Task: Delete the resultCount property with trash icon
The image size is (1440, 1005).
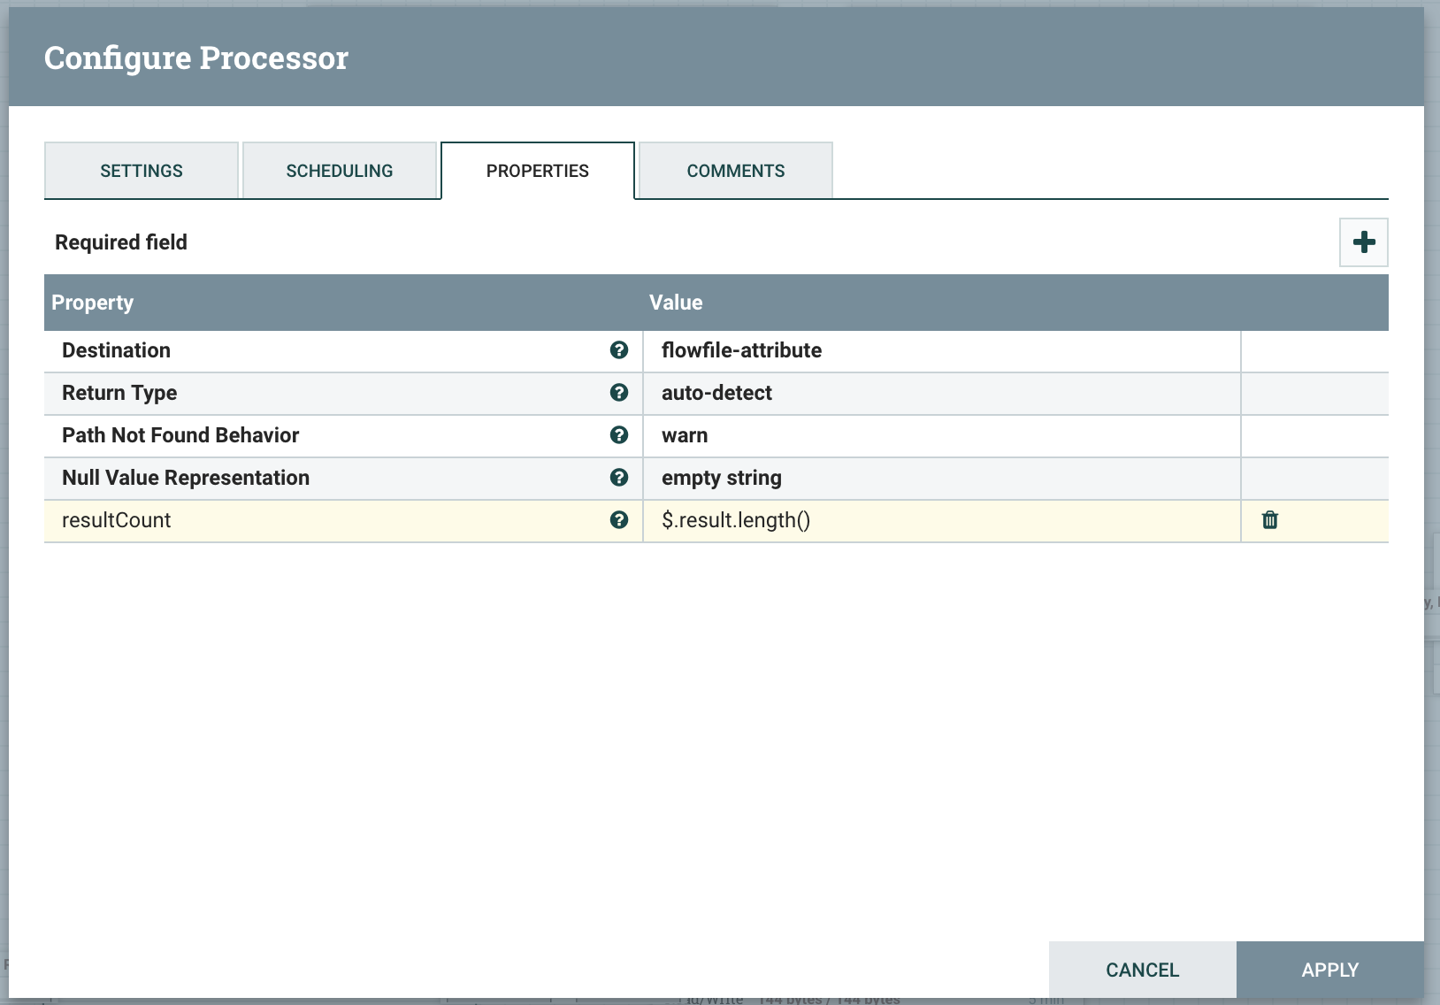Action: point(1269,520)
